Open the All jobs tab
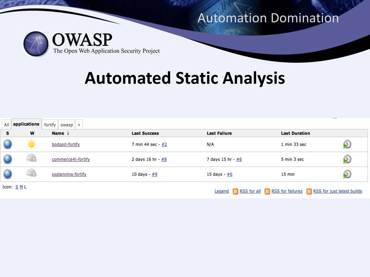Screen dimensions: 370x277 pyautogui.click(x=7, y=125)
